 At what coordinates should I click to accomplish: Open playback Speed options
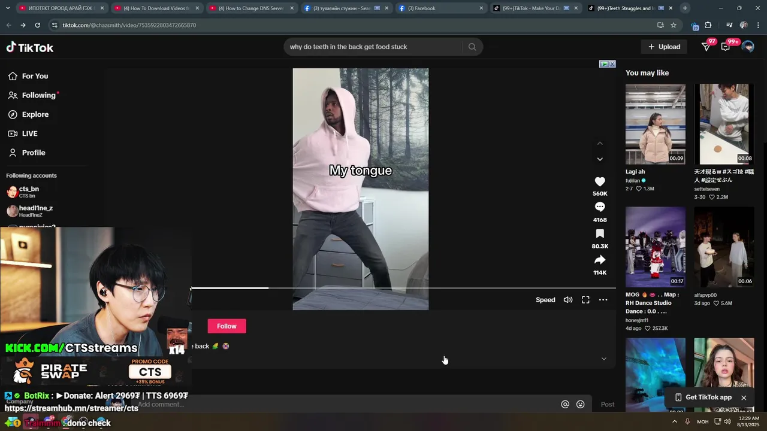tap(545, 300)
